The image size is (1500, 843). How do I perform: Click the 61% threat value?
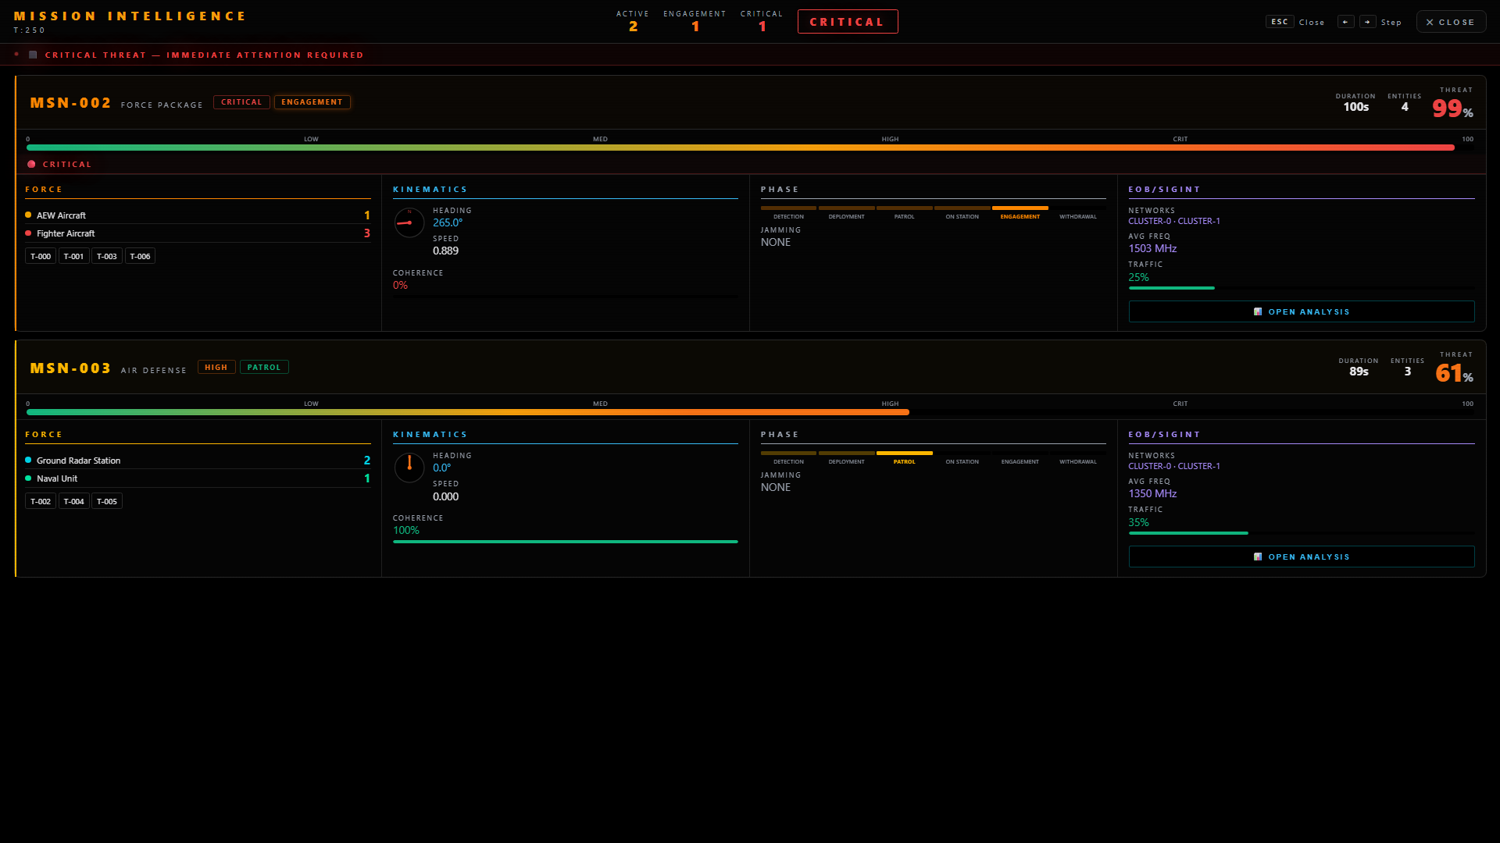[x=1454, y=373]
